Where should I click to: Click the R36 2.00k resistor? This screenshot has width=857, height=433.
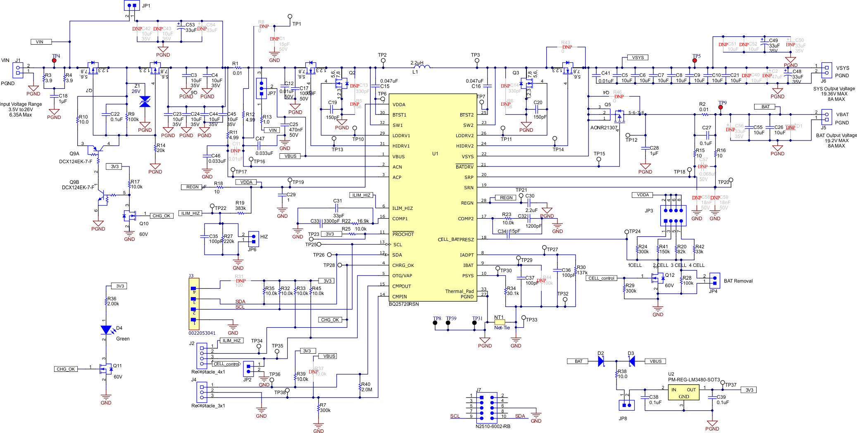106,301
